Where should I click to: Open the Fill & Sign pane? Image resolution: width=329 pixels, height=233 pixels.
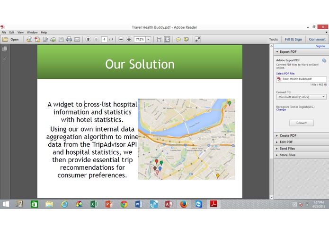pyautogui.click(x=293, y=39)
